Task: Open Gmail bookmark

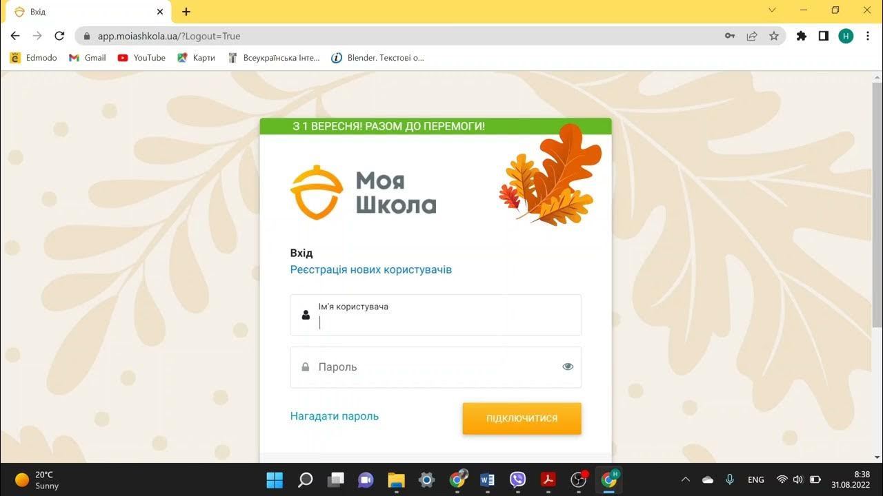Action: pyautogui.click(x=88, y=58)
